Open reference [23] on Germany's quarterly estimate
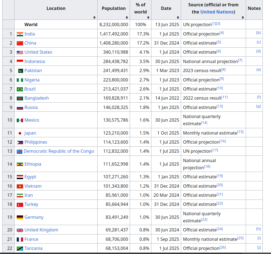 [204, 220]
